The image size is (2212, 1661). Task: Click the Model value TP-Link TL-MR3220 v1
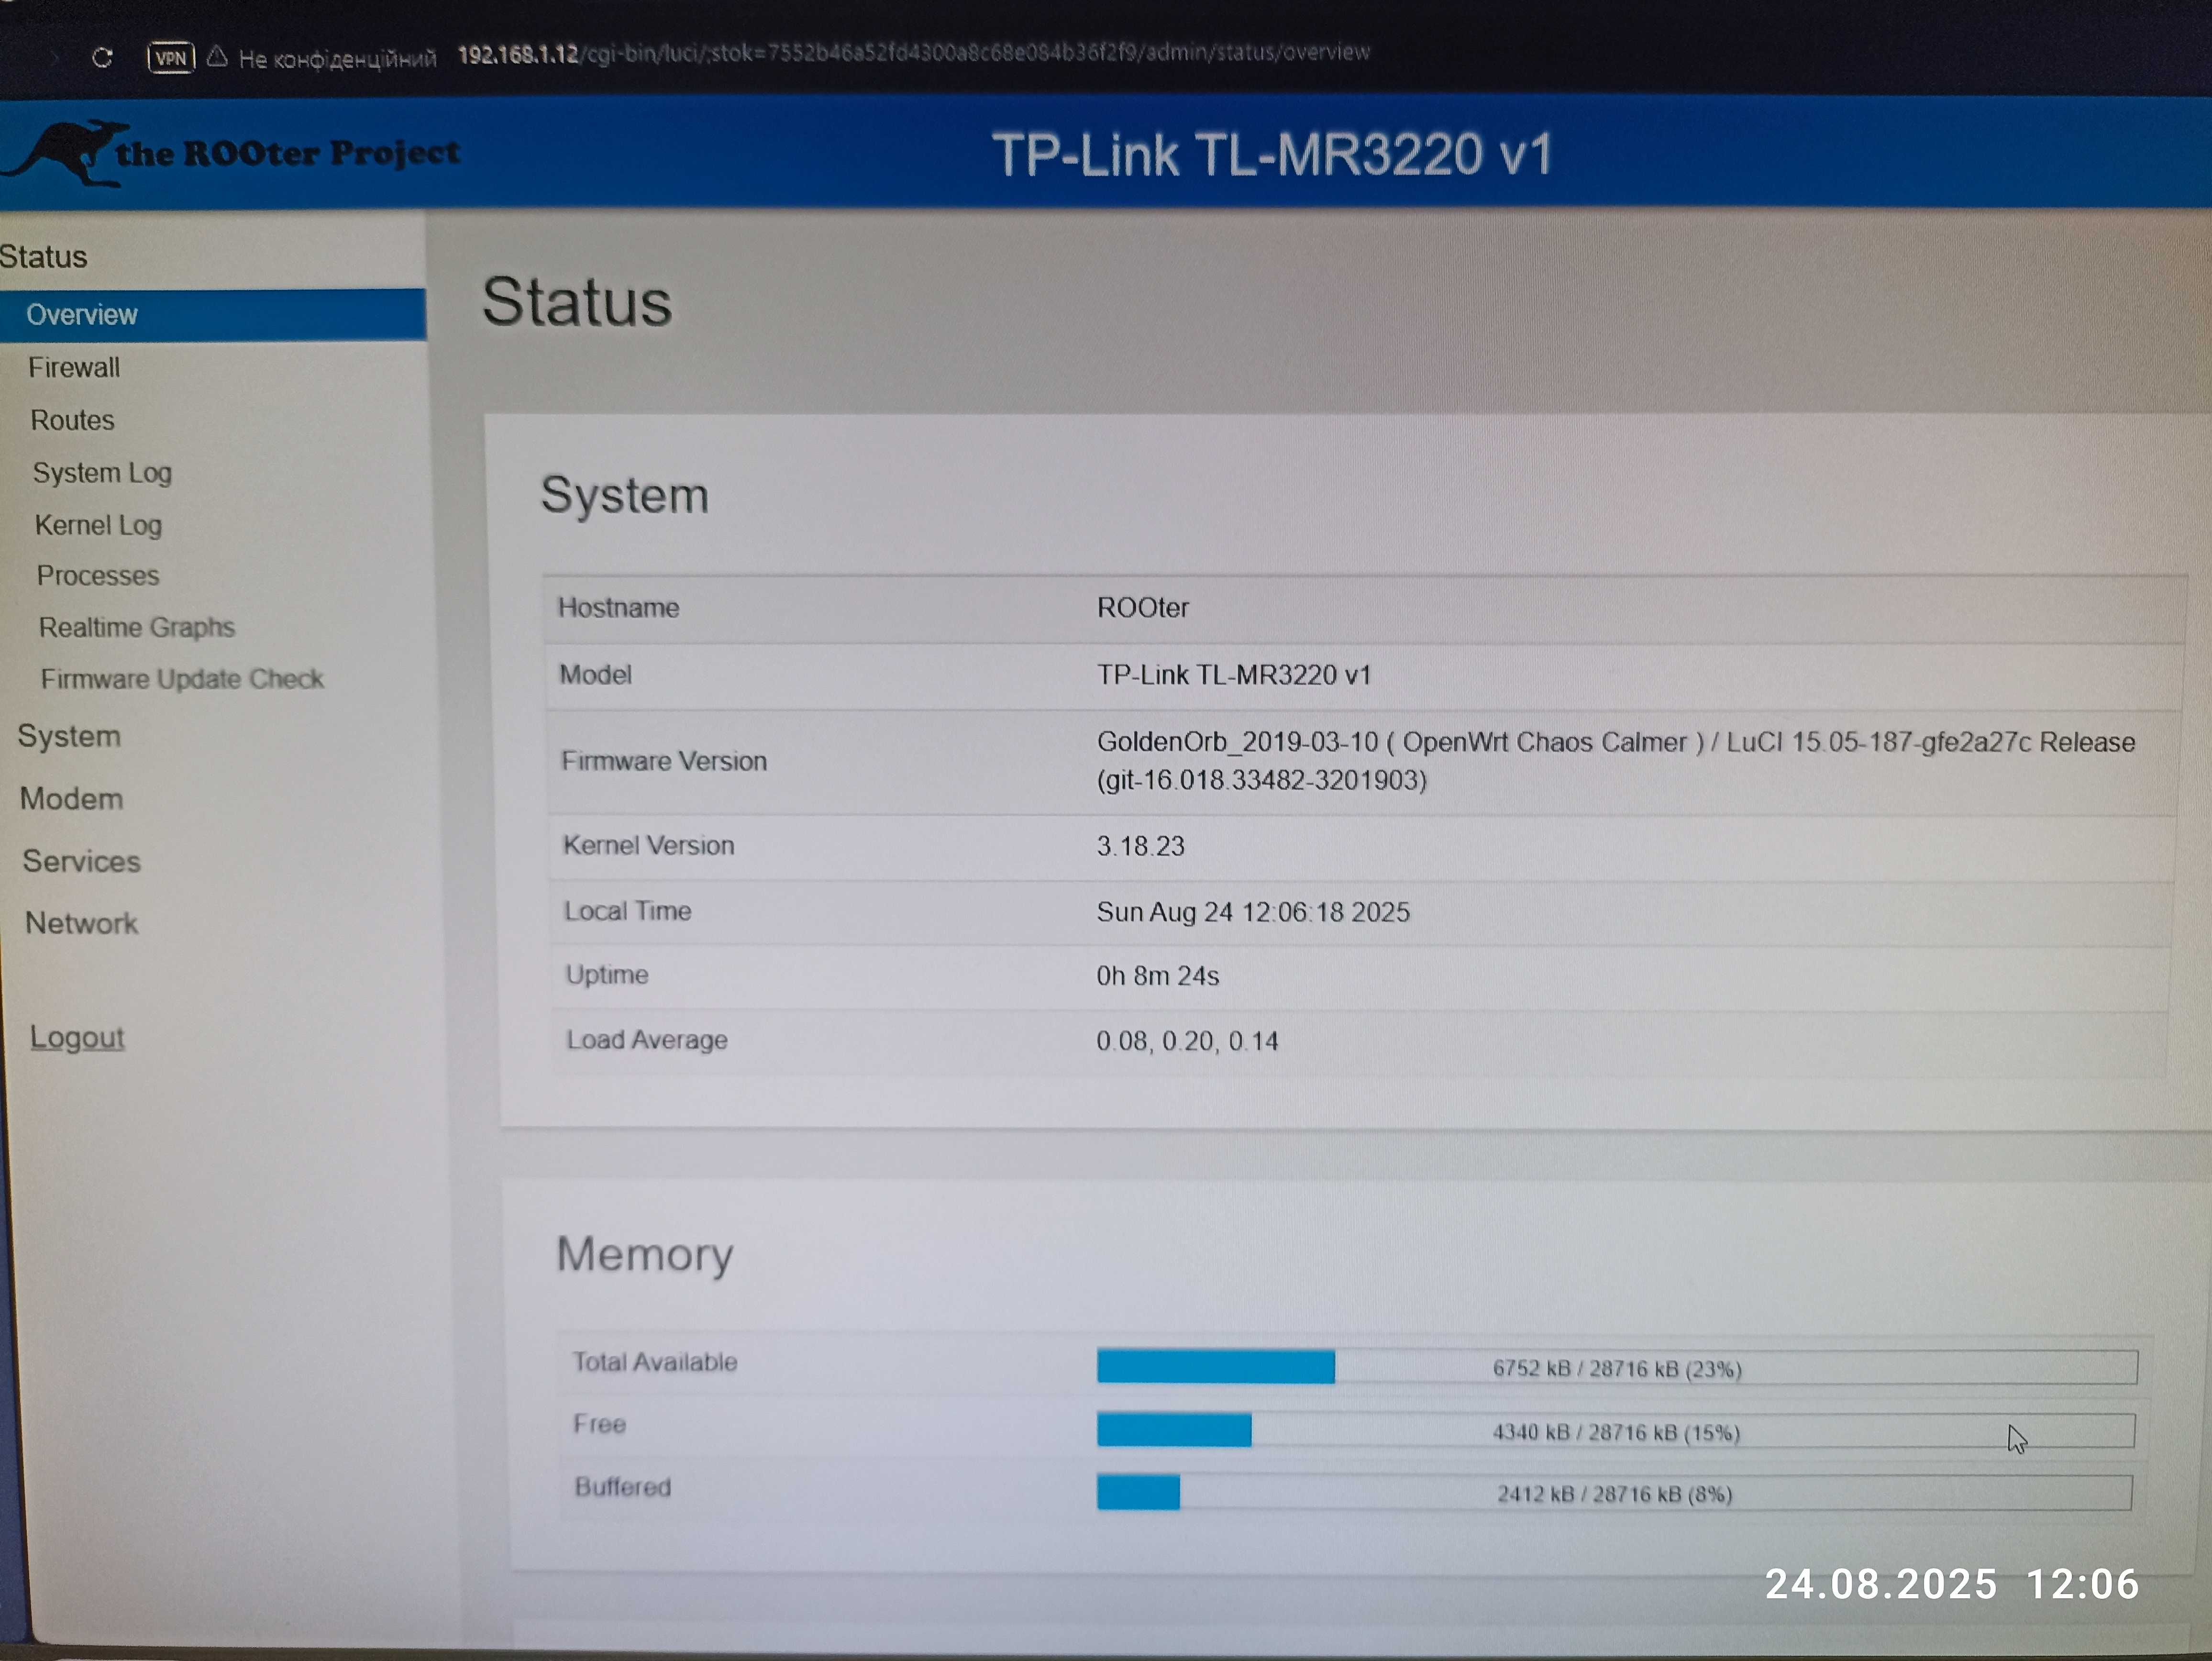click(1234, 675)
